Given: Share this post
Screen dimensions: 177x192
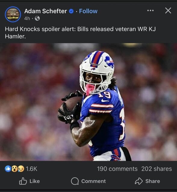Looking at the screenshot, I should pyautogui.click(x=147, y=181).
